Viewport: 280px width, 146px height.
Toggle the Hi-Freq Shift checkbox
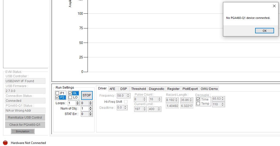click(126, 102)
